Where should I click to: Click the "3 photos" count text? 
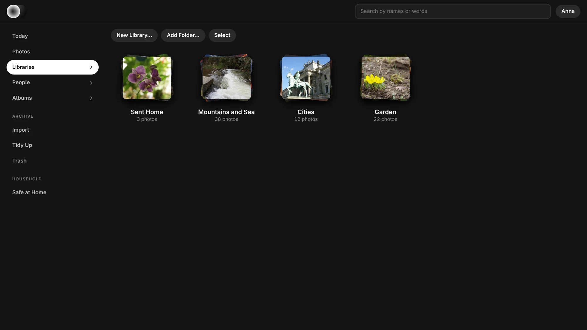[147, 119]
